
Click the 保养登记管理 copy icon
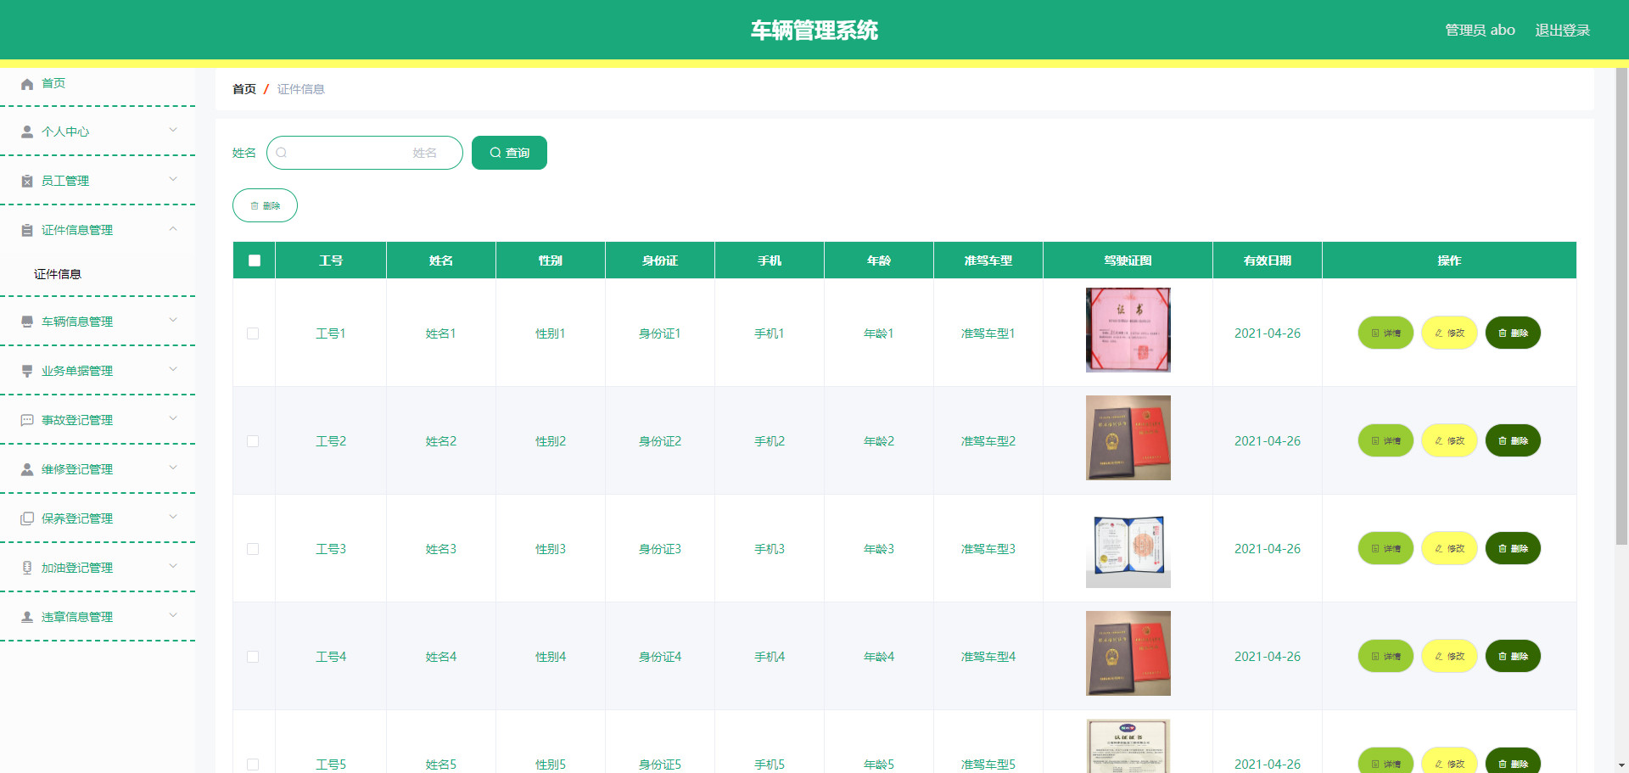pos(27,518)
